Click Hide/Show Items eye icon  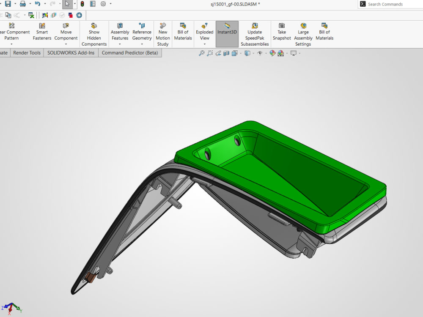pos(260,53)
